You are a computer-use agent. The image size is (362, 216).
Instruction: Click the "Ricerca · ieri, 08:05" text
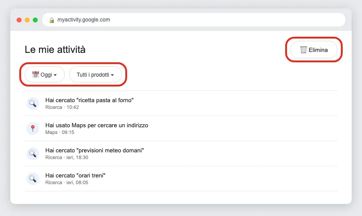(67, 182)
